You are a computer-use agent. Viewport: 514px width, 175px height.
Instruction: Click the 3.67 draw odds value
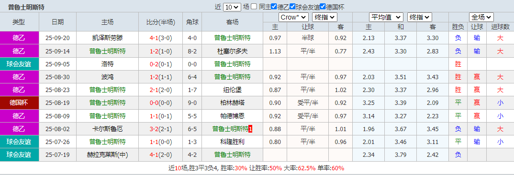coord(401,129)
